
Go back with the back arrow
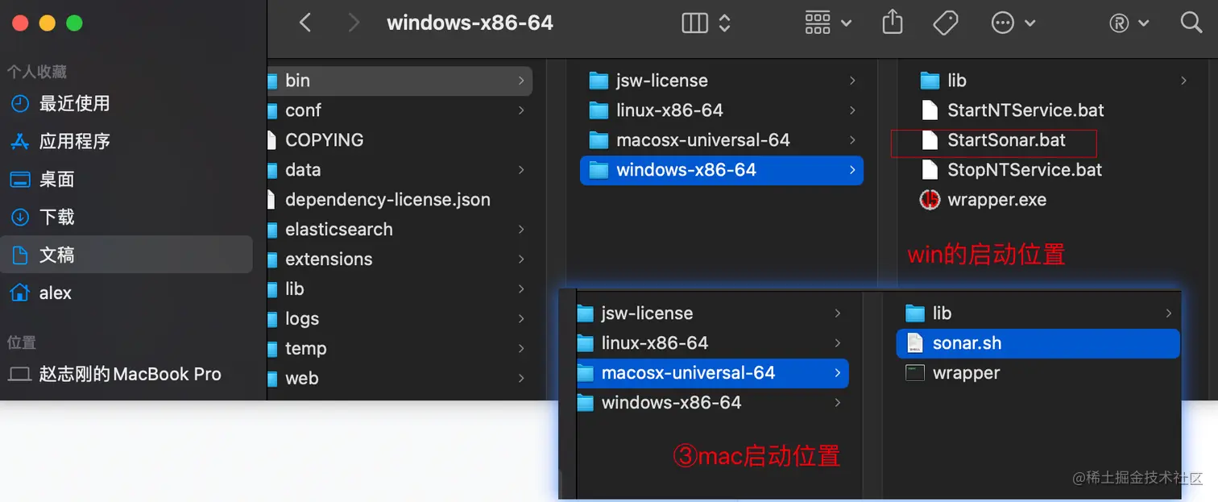click(305, 23)
